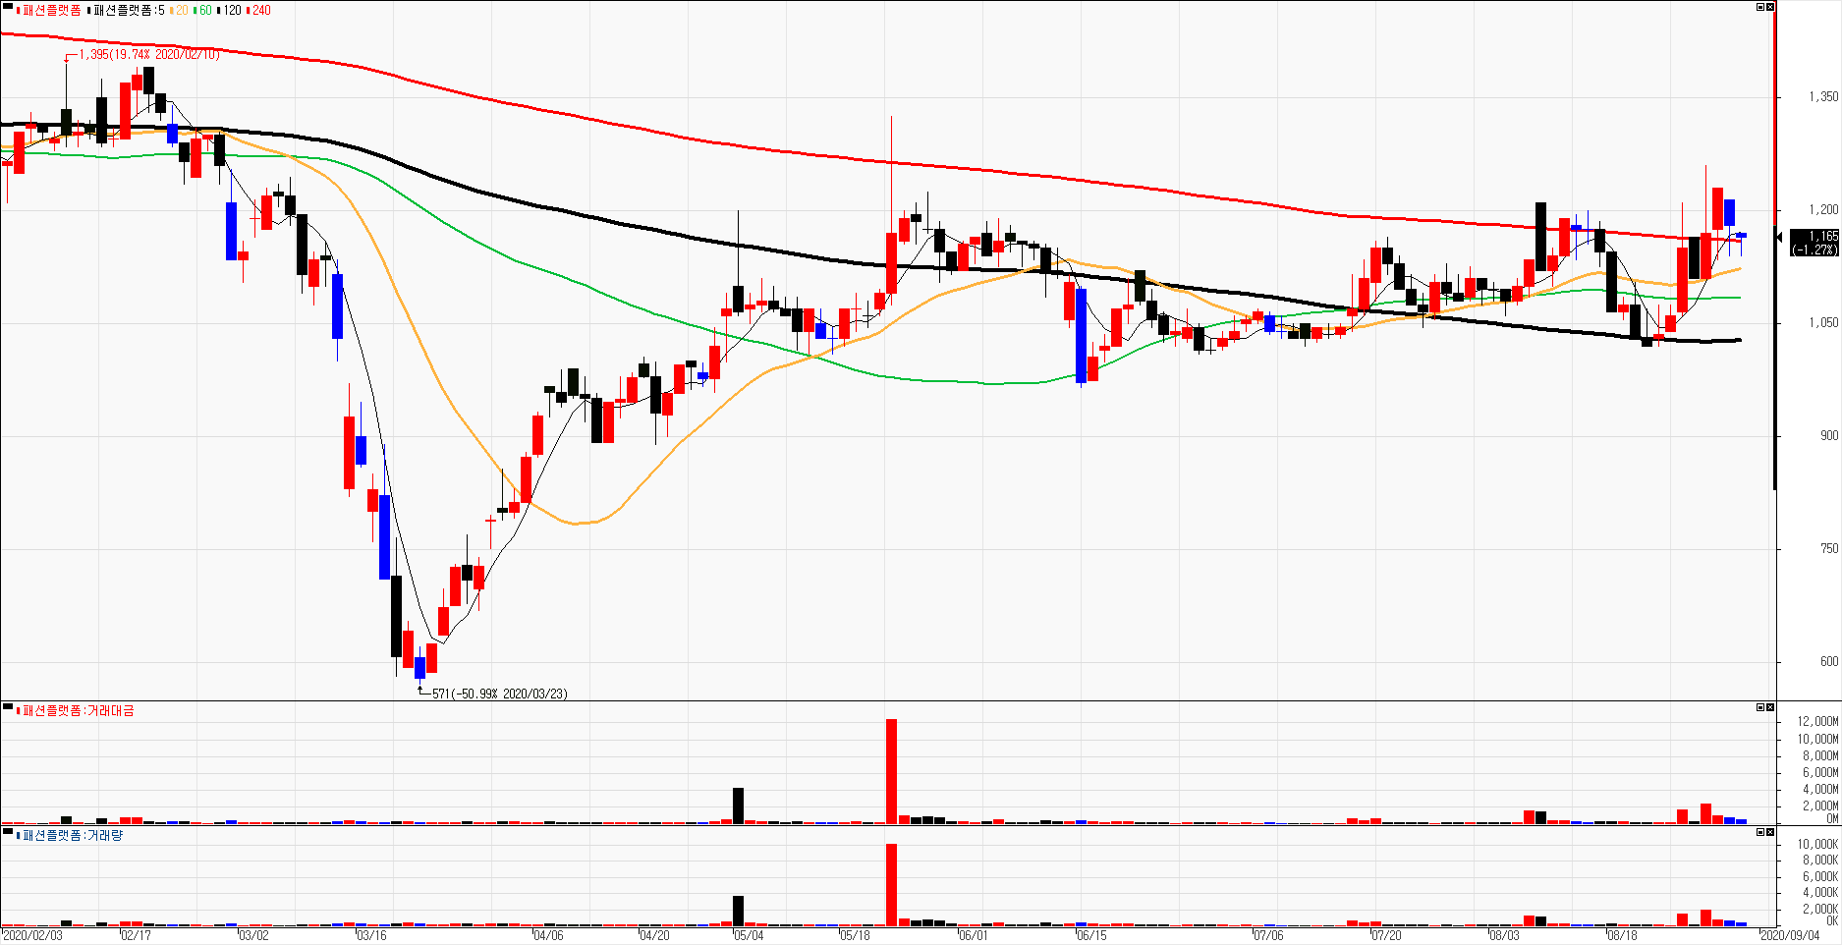Click the current price tag 1,165 (-1.27%)

click(x=1814, y=243)
